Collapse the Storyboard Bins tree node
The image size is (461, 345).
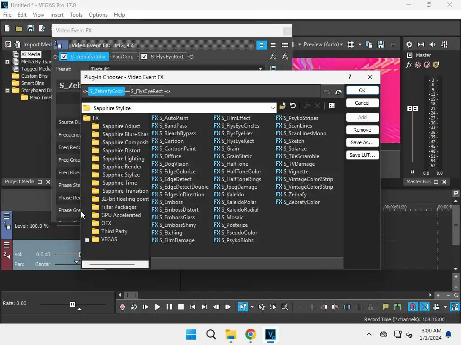pos(7,91)
